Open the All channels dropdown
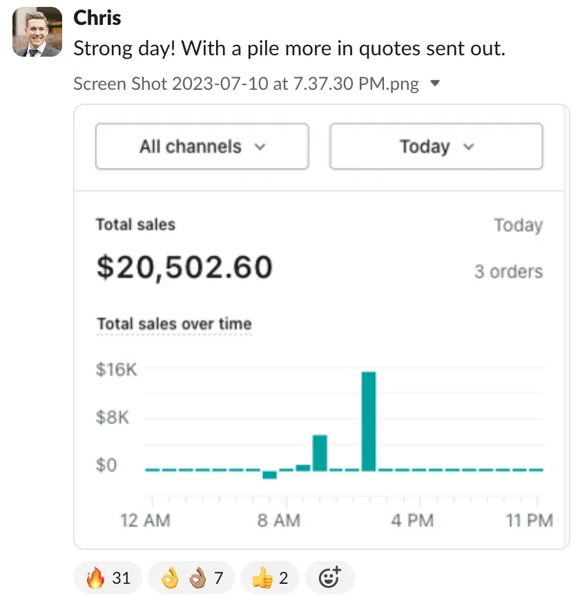 pos(202,146)
